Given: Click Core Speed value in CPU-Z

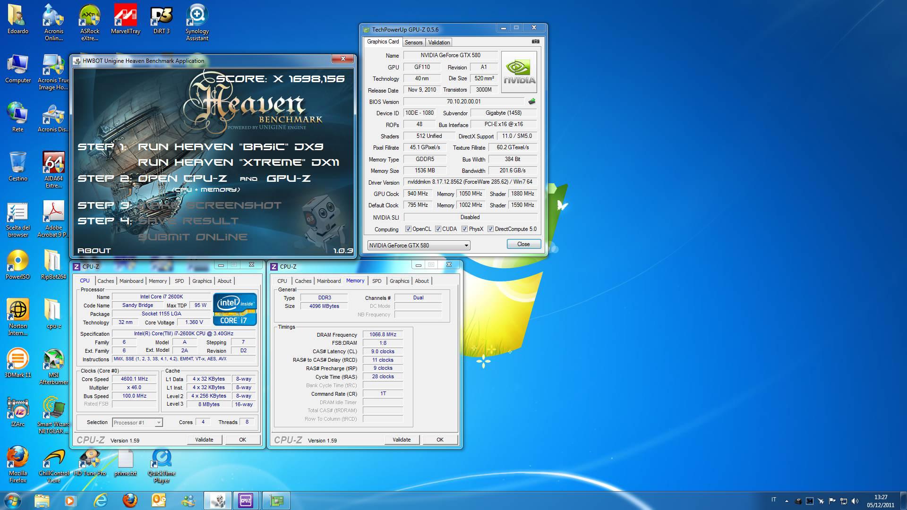Looking at the screenshot, I should click(x=134, y=379).
